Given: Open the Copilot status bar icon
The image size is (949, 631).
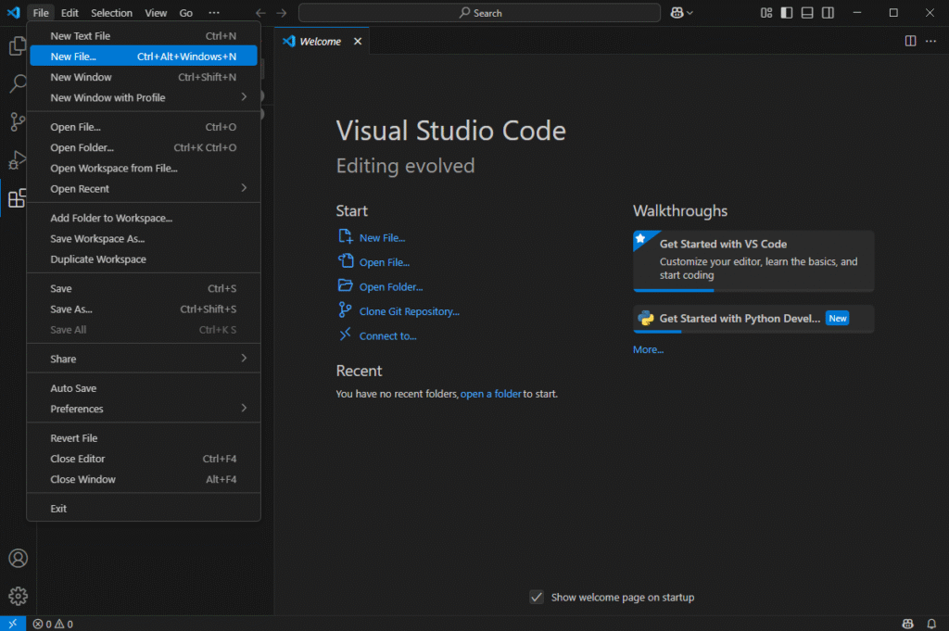Looking at the screenshot, I should 907,624.
